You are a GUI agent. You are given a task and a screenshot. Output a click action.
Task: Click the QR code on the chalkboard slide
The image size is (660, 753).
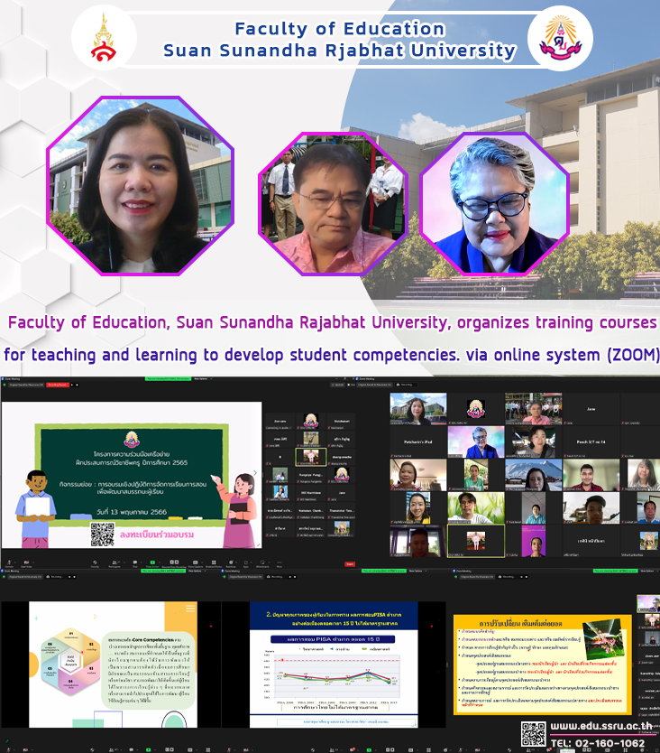102,533
